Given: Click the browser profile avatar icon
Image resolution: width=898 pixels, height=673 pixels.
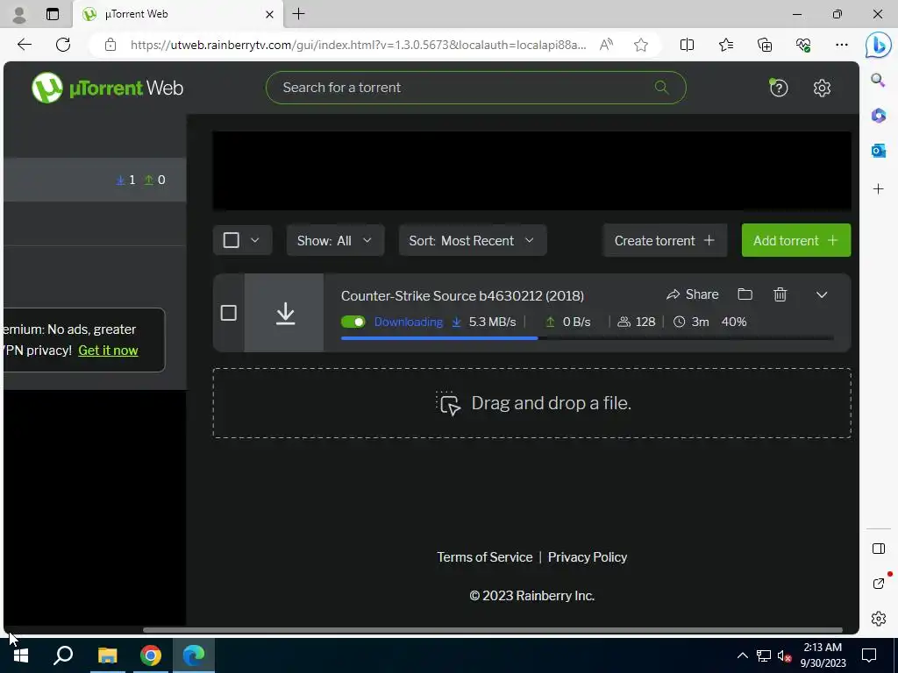Looking at the screenshot, I should pos(19,14).
